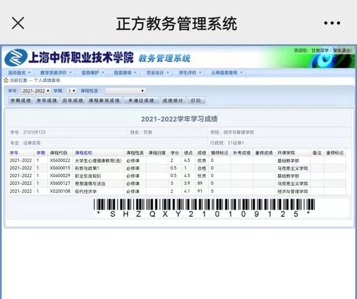Open the 学年 2021-2022 dropdown
Viewport: 357px width, 299px height.
point(36,91)
